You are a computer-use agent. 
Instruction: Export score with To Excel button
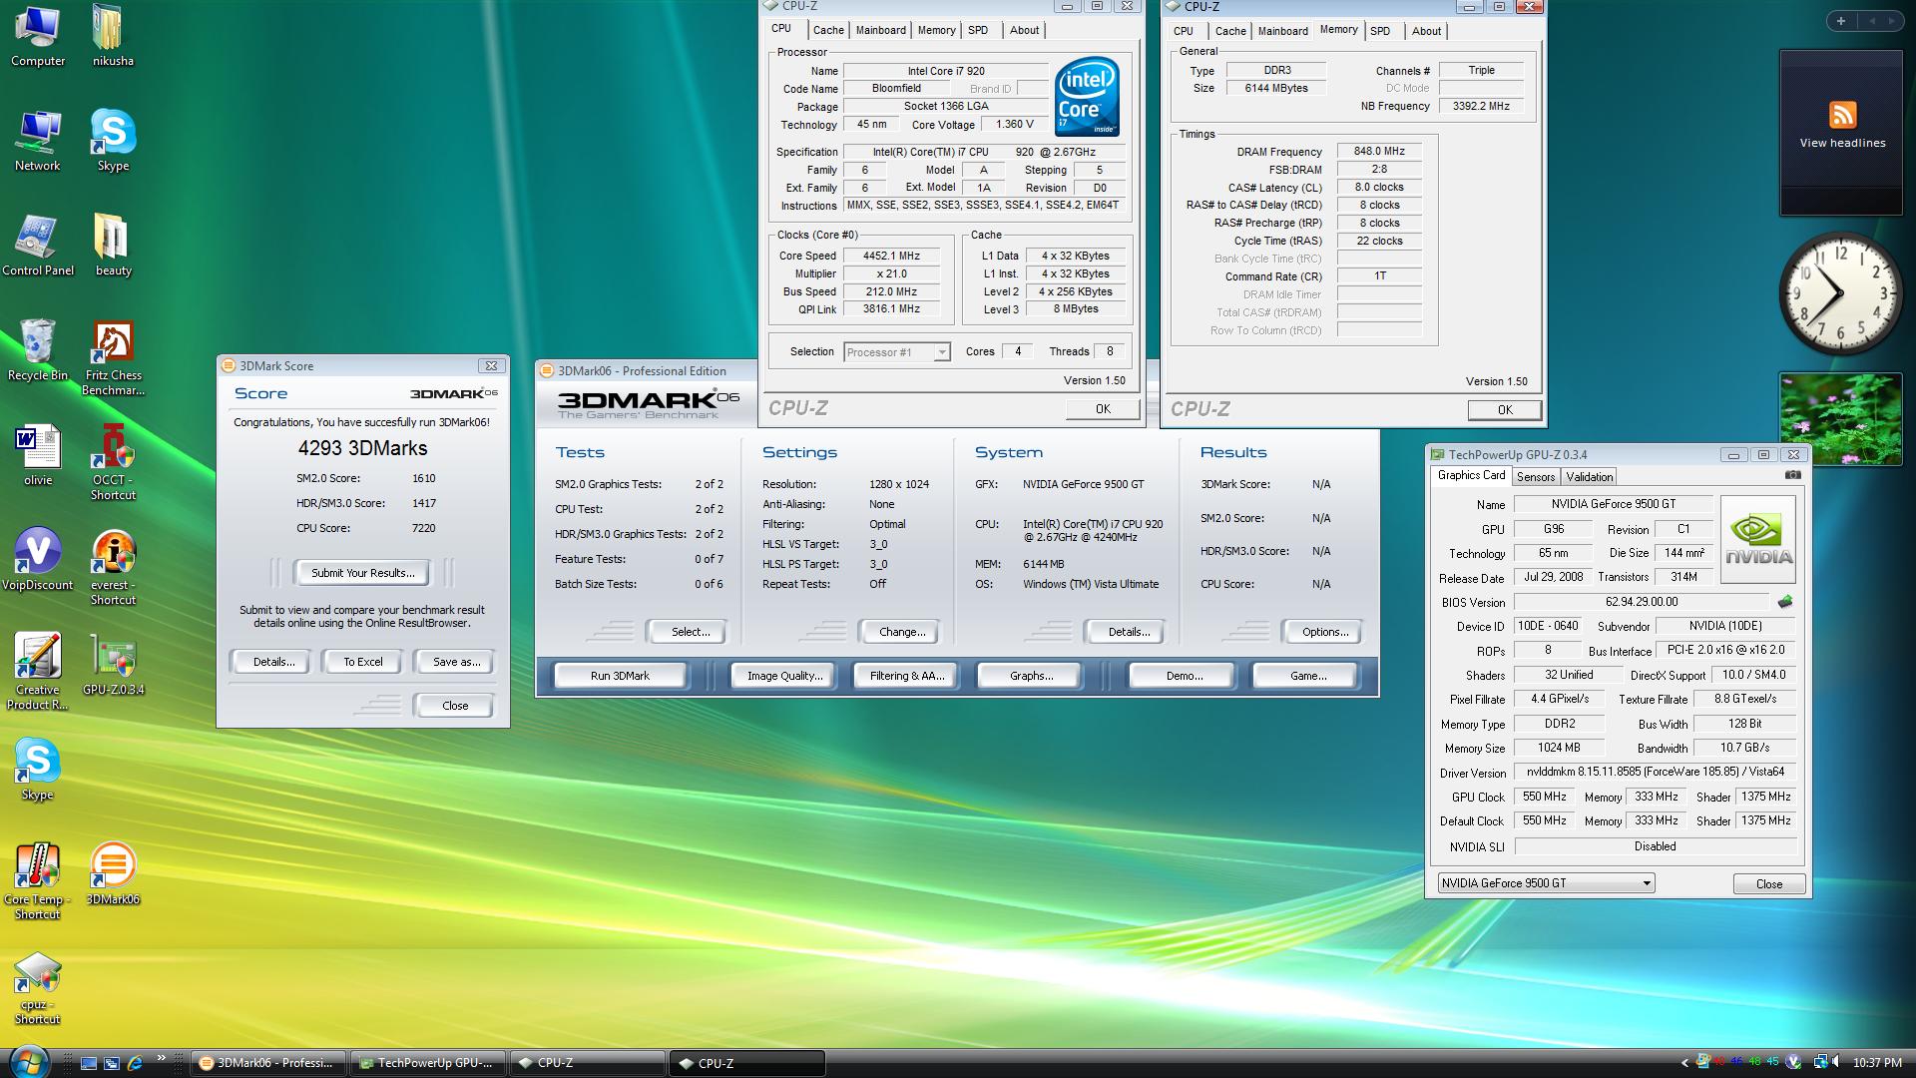point(363,662)
